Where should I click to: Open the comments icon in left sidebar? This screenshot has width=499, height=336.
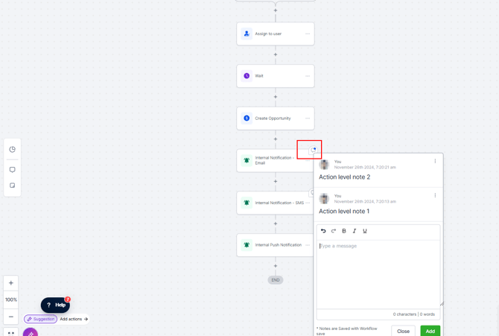[x=13, y=169]
